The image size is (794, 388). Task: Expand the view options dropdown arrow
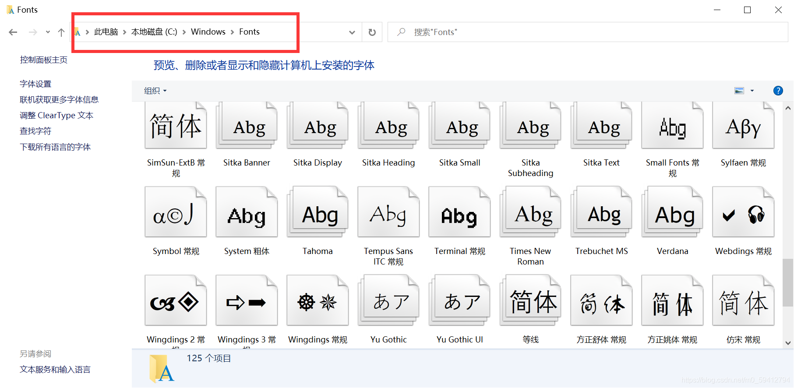tap(752, 91)
